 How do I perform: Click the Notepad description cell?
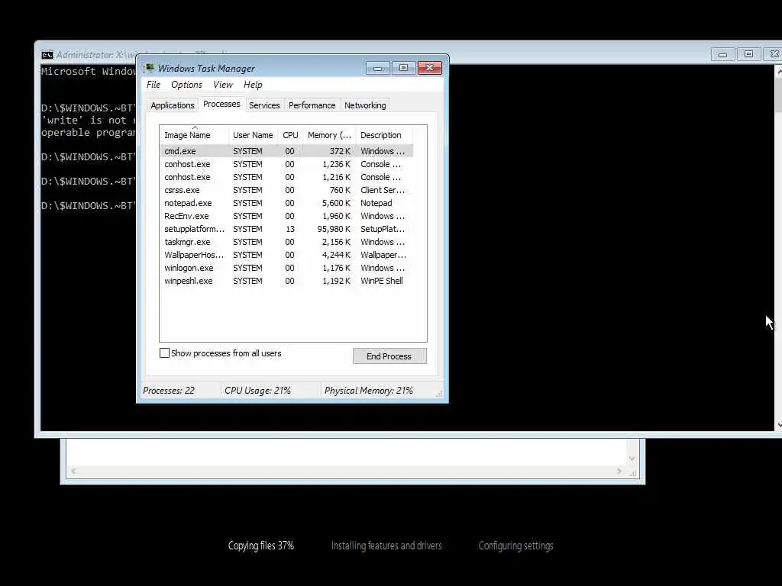(376, 203)
